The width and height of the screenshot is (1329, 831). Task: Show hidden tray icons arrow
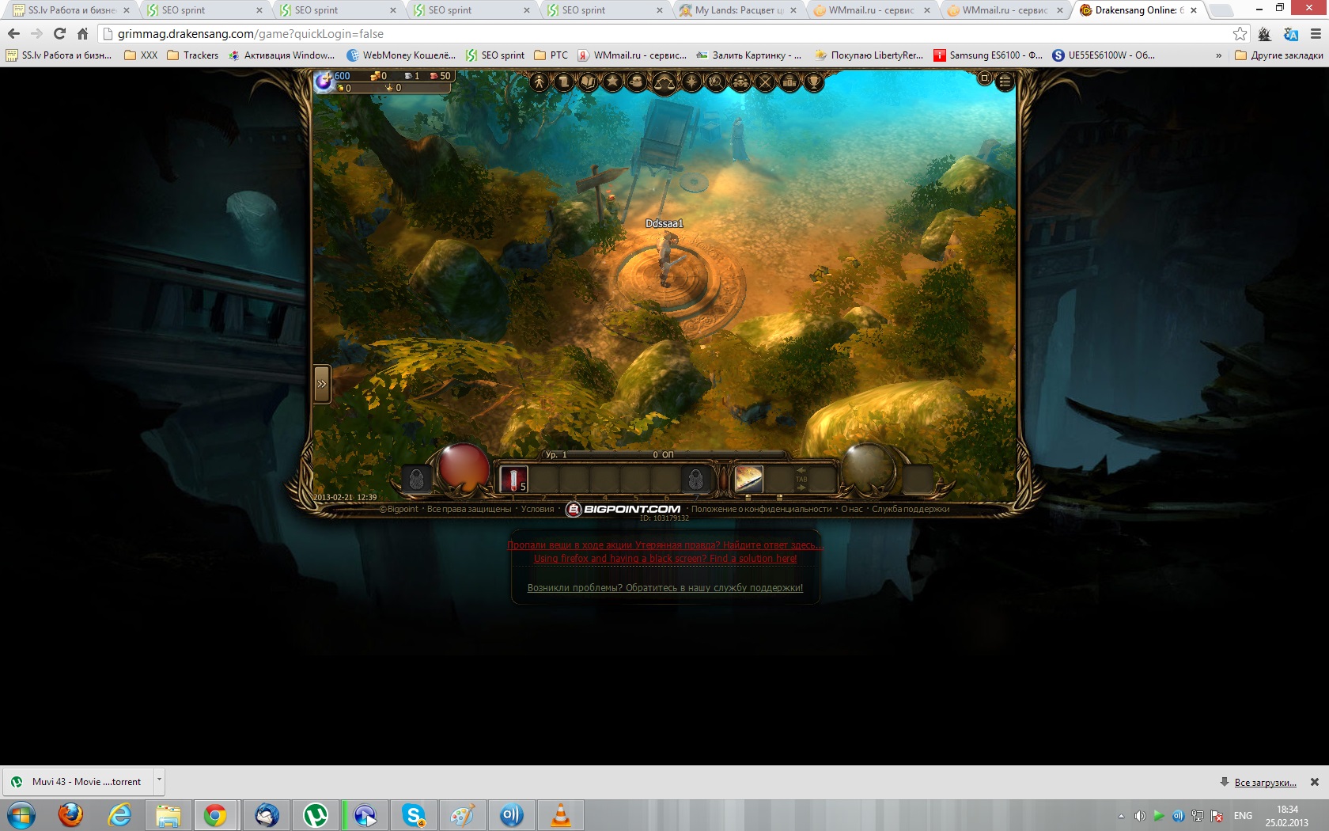point(1121,816)
